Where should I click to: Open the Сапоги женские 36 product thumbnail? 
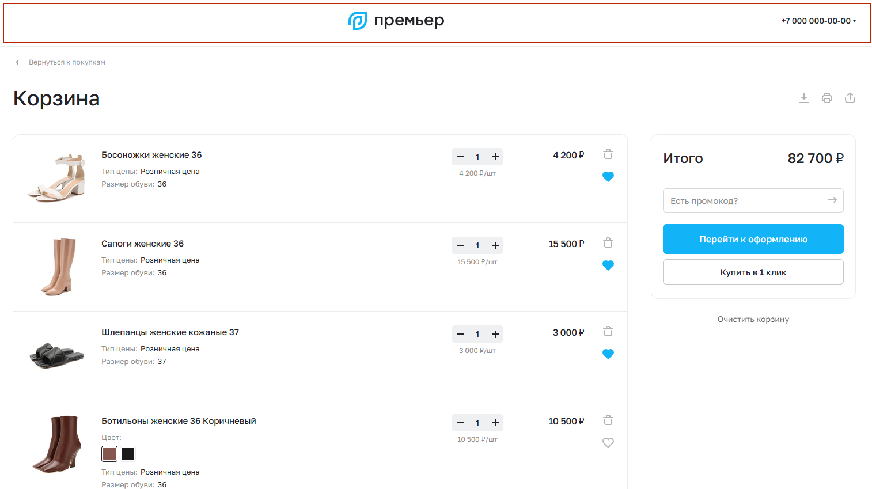pos(57,267)
